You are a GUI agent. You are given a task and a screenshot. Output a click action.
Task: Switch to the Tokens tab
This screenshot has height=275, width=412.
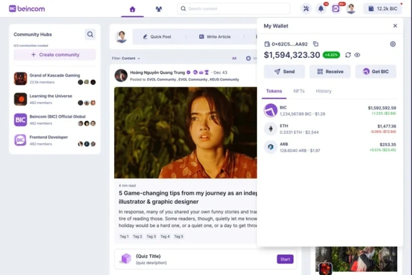click(274, 91)
